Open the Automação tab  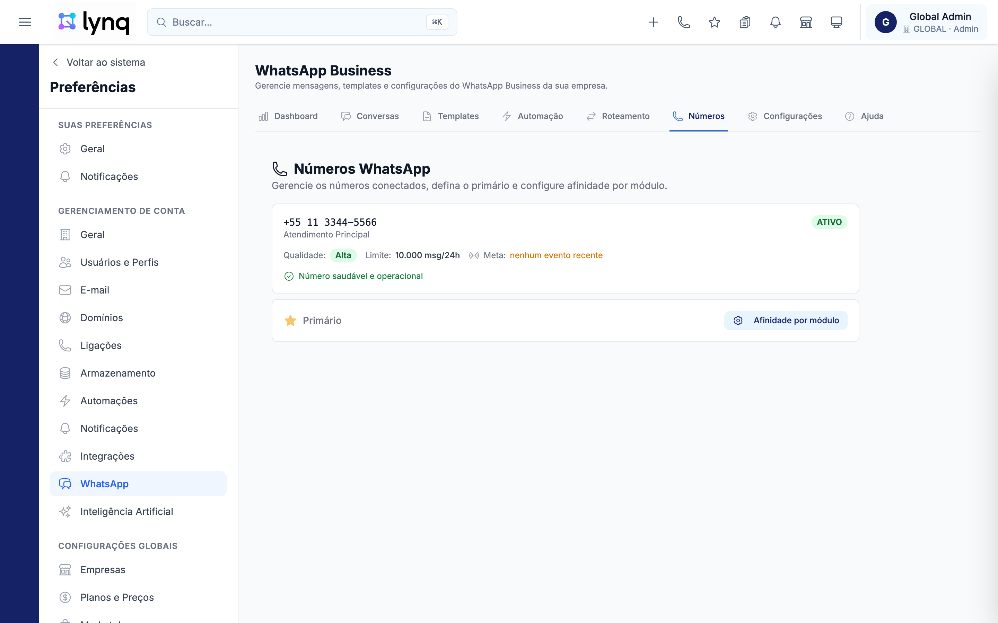tap(532, 116)
